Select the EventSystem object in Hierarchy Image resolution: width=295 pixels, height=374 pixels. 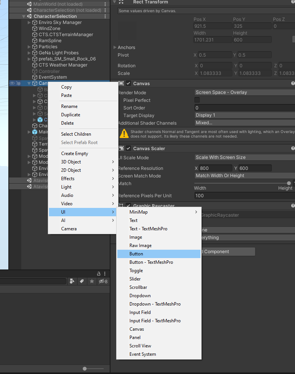point(52,77)
